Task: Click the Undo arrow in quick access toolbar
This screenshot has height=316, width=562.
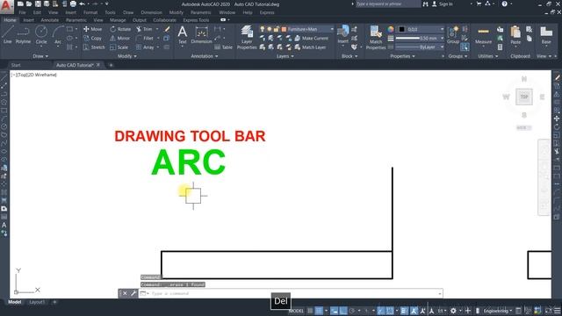Action: [x=82, y=4]
